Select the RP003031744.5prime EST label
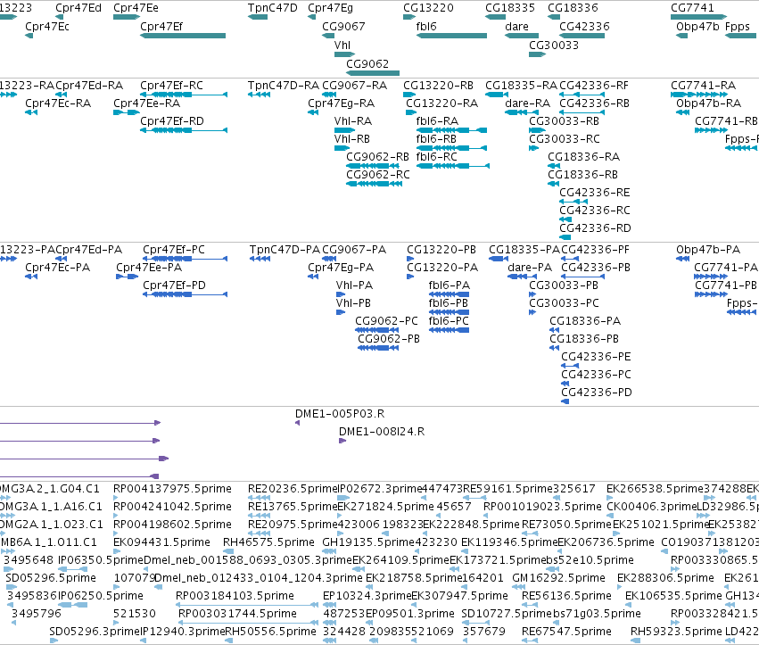 pos(237,614)
